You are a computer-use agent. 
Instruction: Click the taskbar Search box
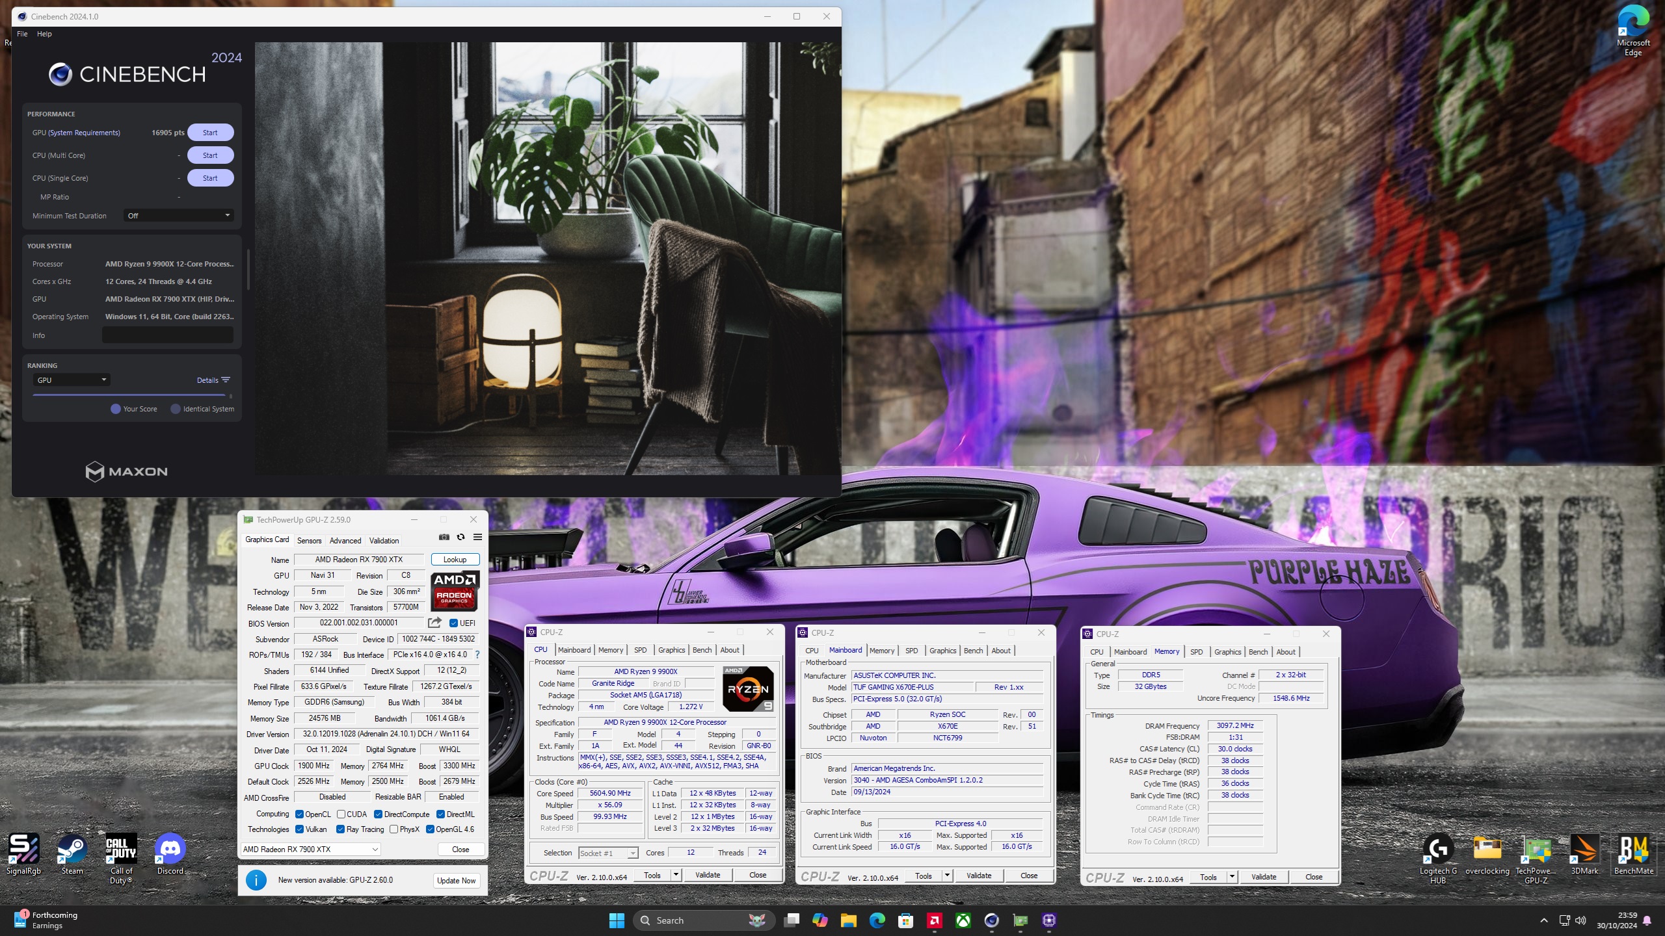point(704,920)
